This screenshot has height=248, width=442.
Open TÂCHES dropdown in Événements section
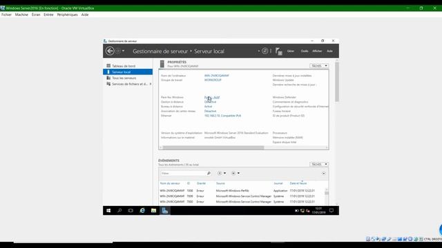click(319, 164)
